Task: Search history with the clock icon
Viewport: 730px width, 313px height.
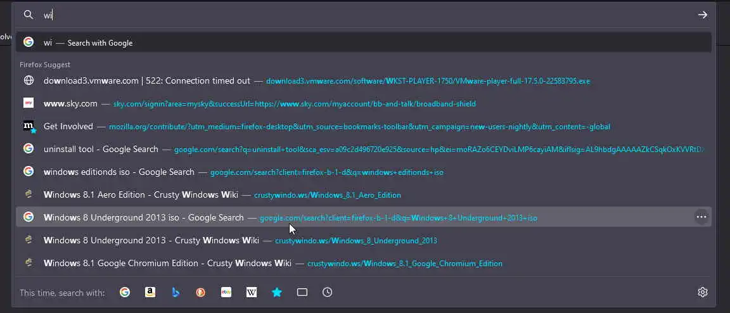Action: 327,292
